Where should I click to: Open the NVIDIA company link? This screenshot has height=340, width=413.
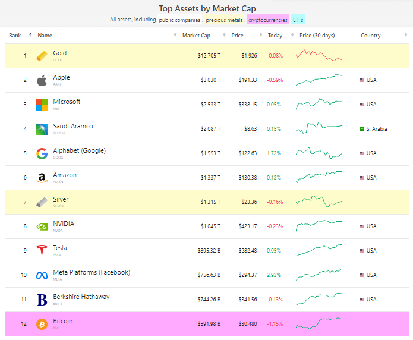pyautogui.click(x=64, y=223)
